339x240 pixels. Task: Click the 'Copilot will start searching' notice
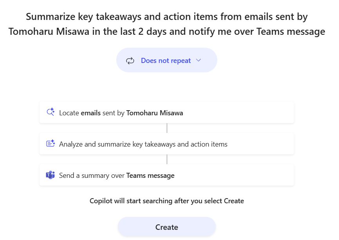[x=167, y=201]
